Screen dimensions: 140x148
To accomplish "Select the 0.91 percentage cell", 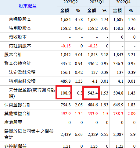I will pos(79,64).
